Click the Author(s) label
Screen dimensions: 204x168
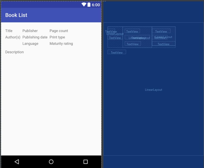[x=13, y=37]
